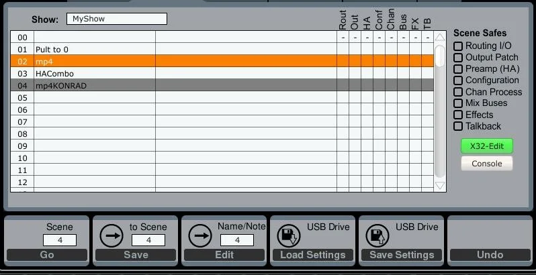Enable the Routing I/O scene safe
The image size is (536, 275).
coord(457,46)
